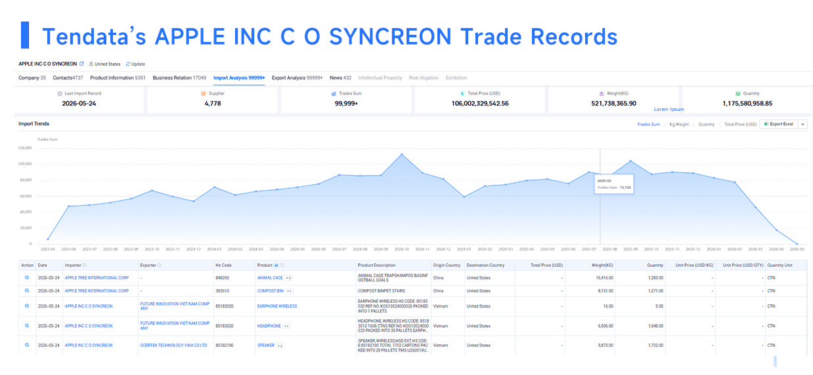Switch chart to Trades Sum metric
The height and width of the screenshot is (375, 813).
[648, 124]
